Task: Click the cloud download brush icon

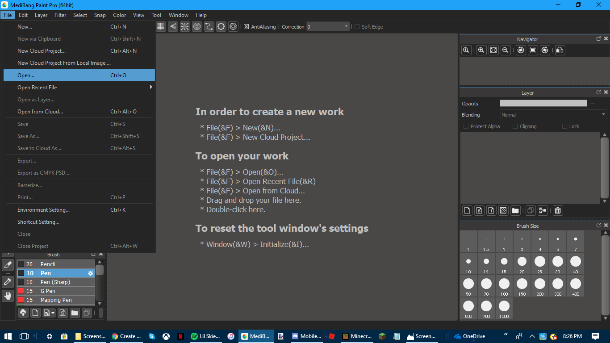Action: click(23, 313)
